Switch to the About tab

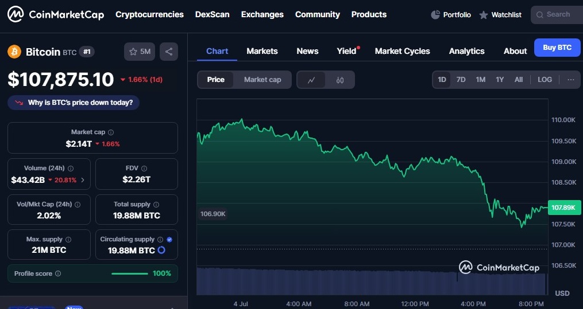[x=515, y=51]
